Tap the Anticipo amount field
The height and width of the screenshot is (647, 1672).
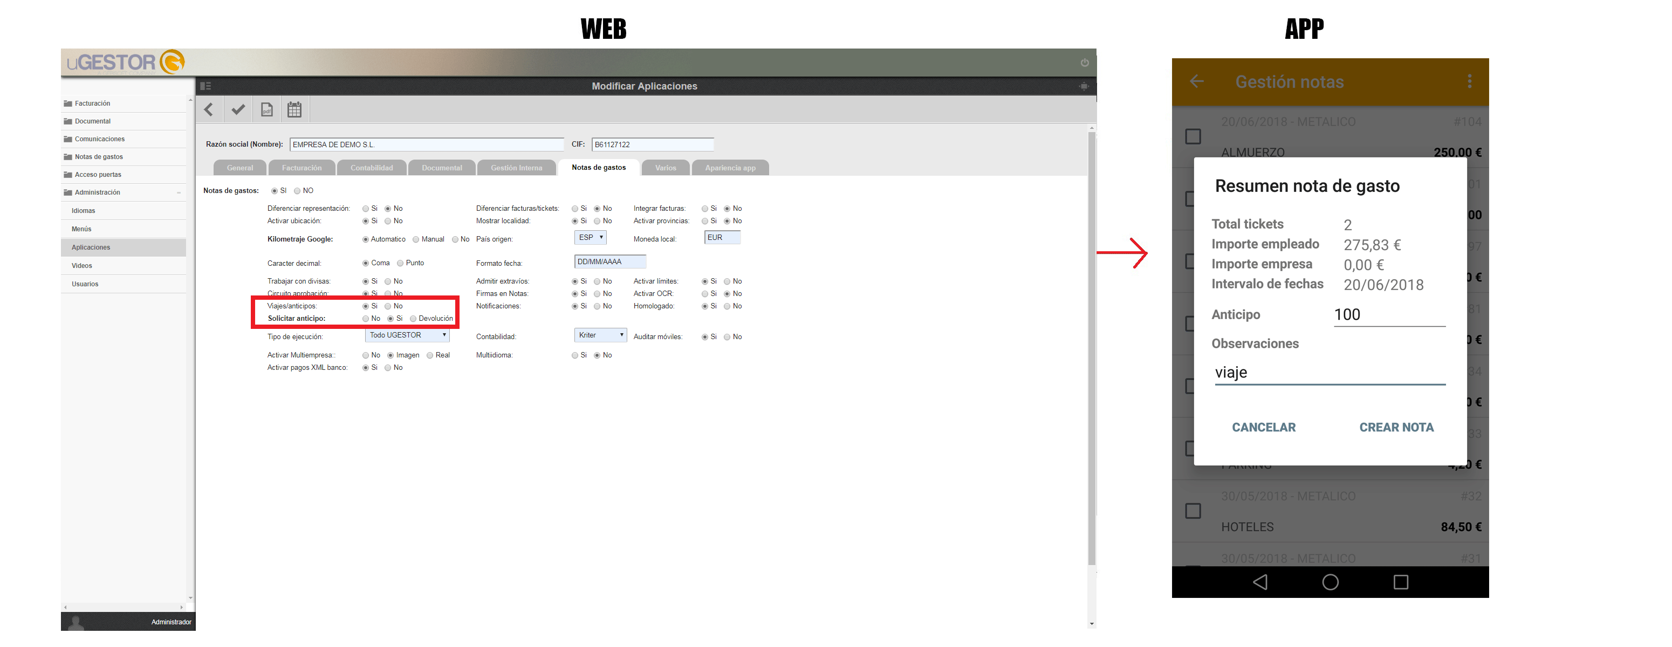coord(1389,315)
